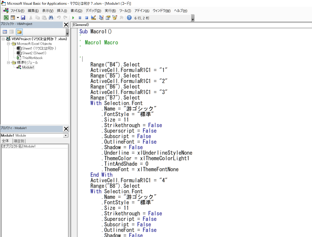This screenshot has height=237, width=312.
Task: Open the Project Explorer toolbar icon
Action: click(x=101, y=18)
